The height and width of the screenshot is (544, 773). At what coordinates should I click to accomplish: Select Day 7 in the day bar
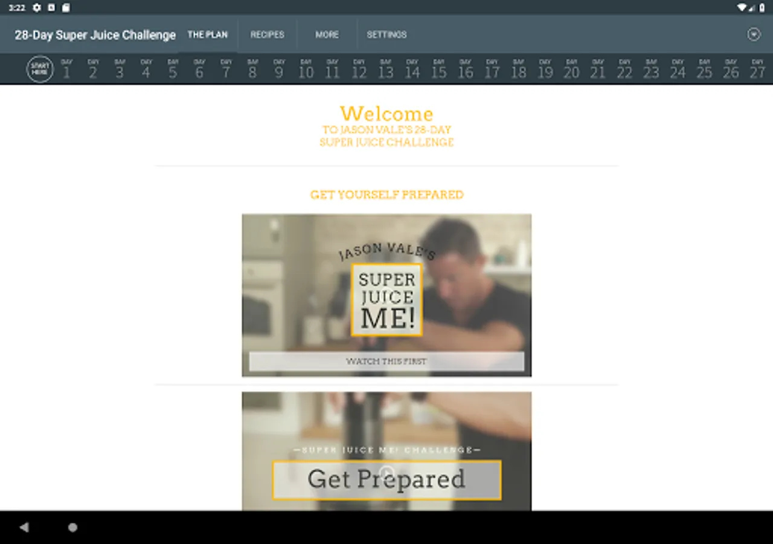point(226,69)
